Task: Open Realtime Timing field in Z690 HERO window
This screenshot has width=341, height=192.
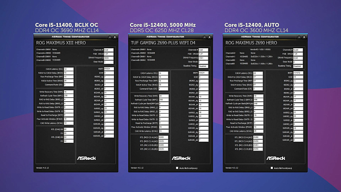Action: (x=298, y=66)
